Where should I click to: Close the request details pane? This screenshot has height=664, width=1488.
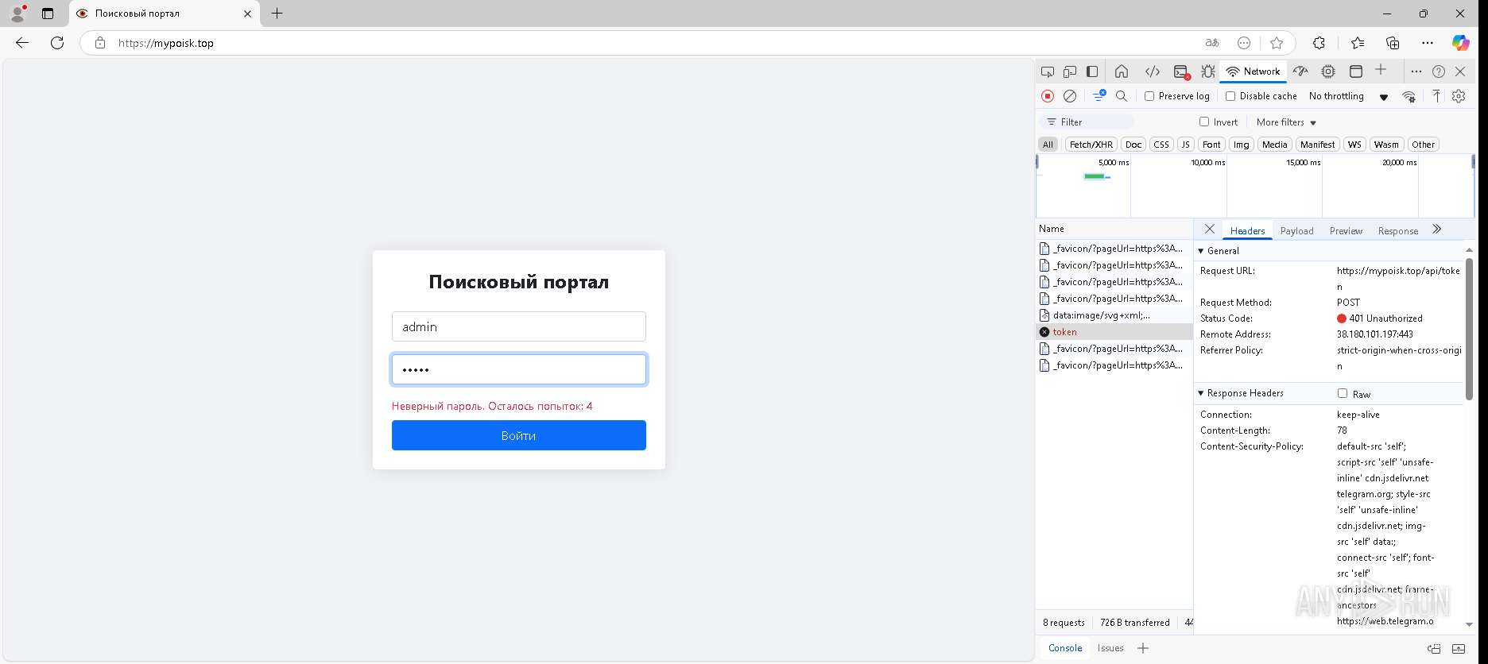pyautogui.click(x=1209, y=230)
